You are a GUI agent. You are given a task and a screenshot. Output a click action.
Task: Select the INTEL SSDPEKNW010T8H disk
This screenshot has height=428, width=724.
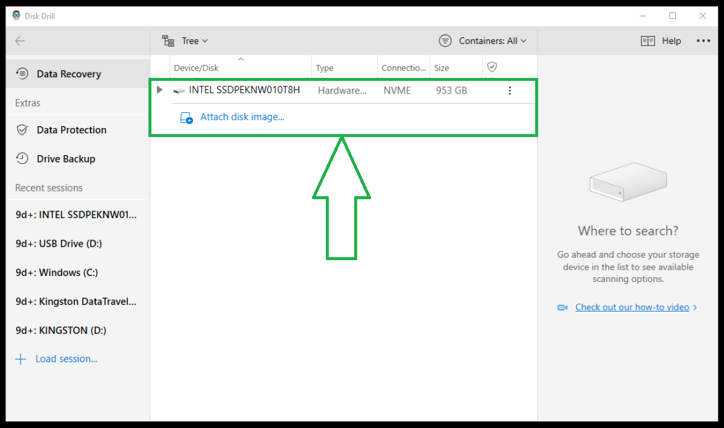244,90
